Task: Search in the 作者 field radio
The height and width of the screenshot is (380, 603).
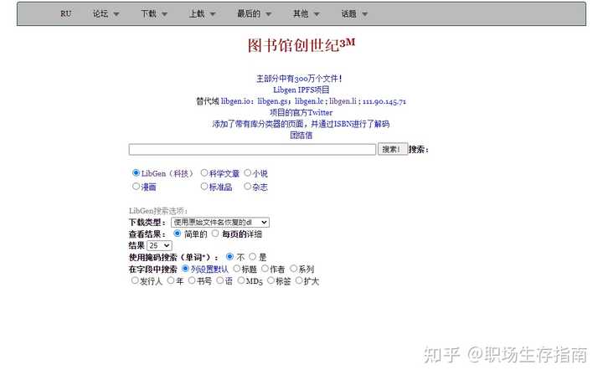Action: [265, 268]
